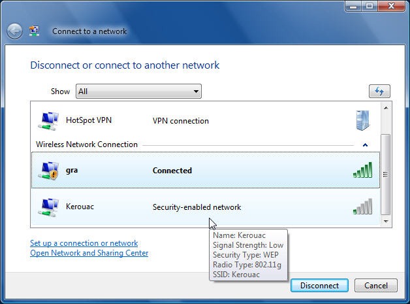Click the back arrow button
The image size is (410, 304).
(x=14, y=31)
